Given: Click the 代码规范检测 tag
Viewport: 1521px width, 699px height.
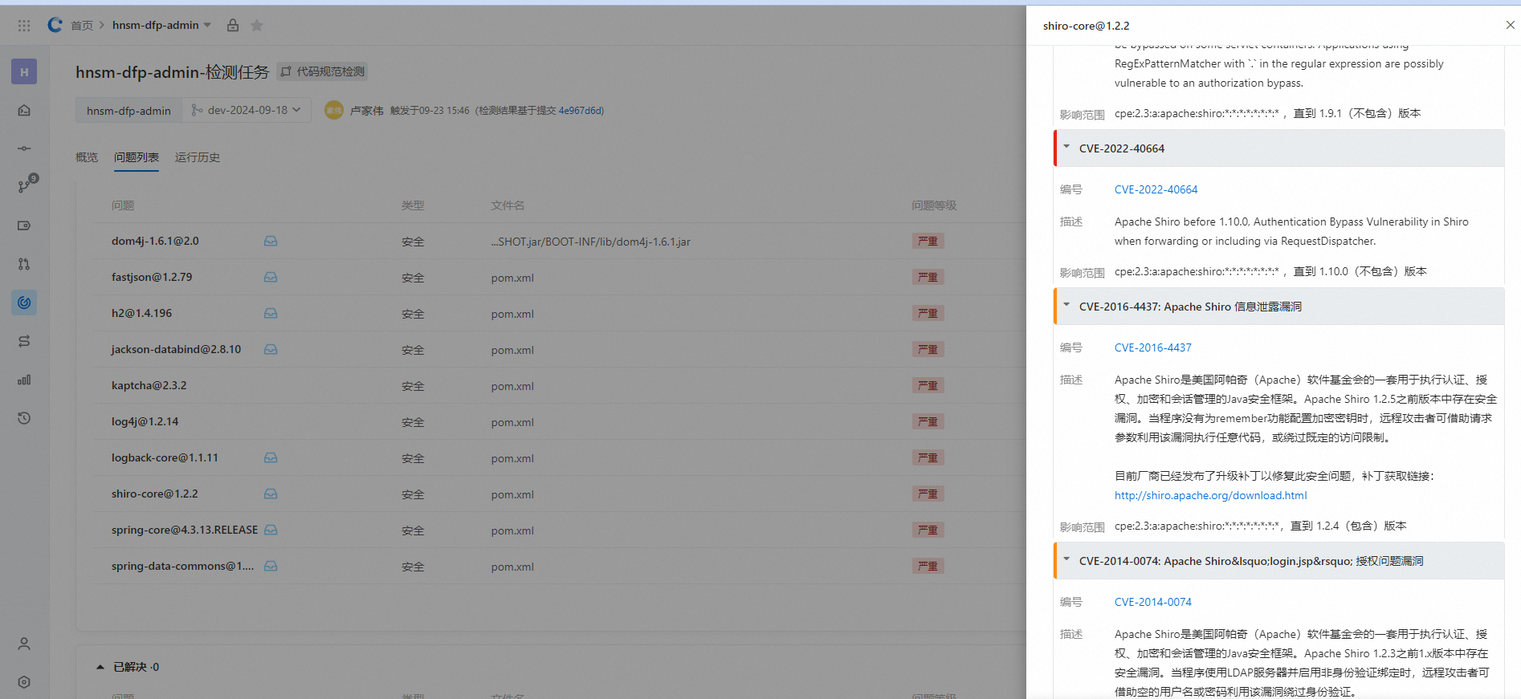Looking at the screenshot, I should click(322, 71).
